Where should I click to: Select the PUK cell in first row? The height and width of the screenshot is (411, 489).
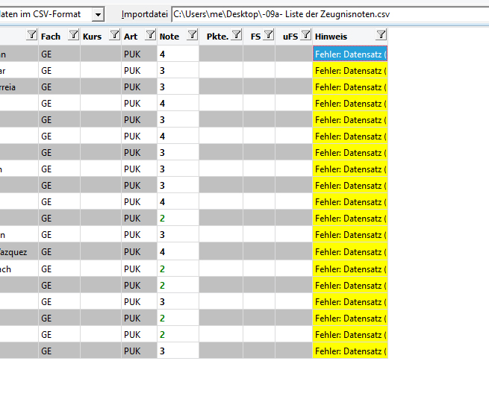click(x=139, y=54)
